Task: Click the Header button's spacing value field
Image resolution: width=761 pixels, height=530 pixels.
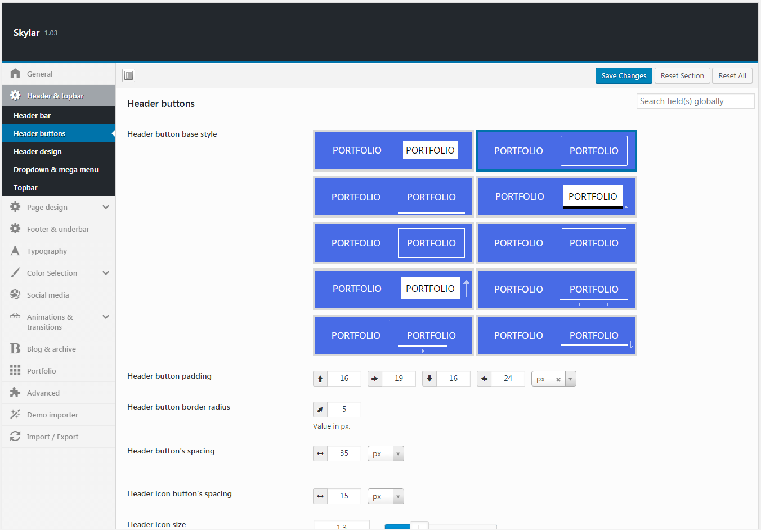Action: coord(344,453)
